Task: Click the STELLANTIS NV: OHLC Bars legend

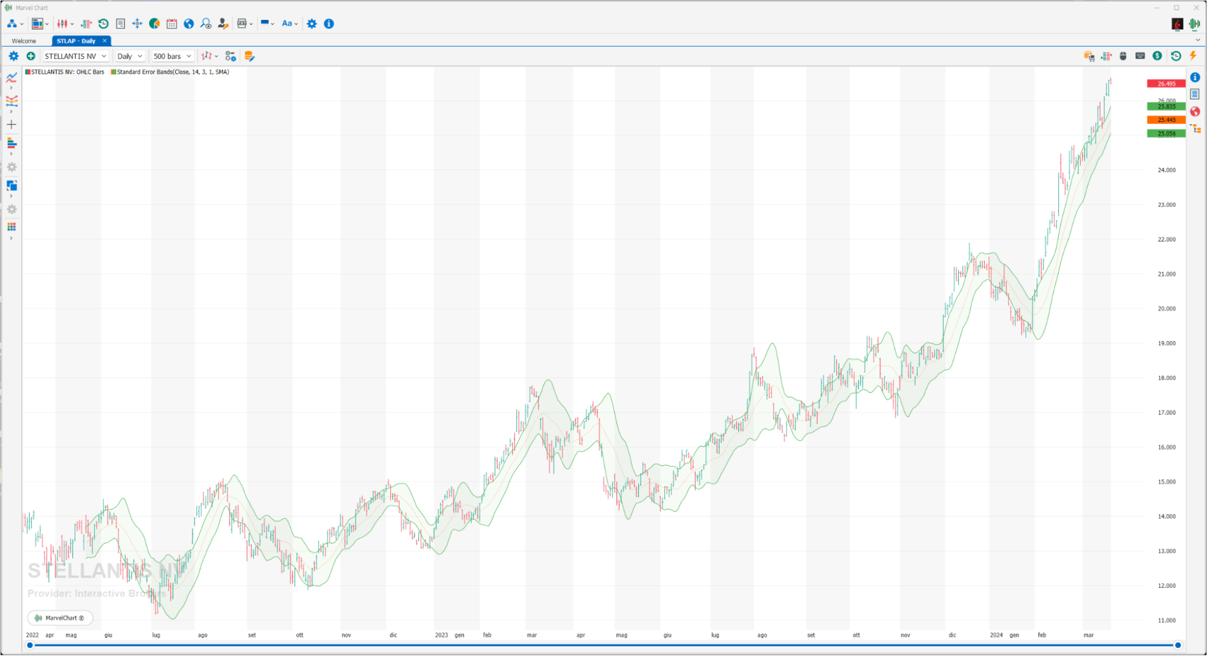Action: [x=65, y=72]
